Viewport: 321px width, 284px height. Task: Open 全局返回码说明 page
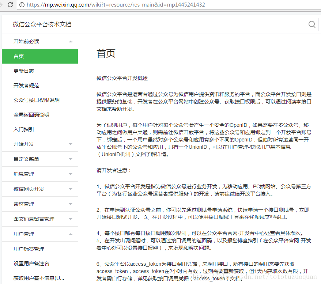tap(31, 115)
